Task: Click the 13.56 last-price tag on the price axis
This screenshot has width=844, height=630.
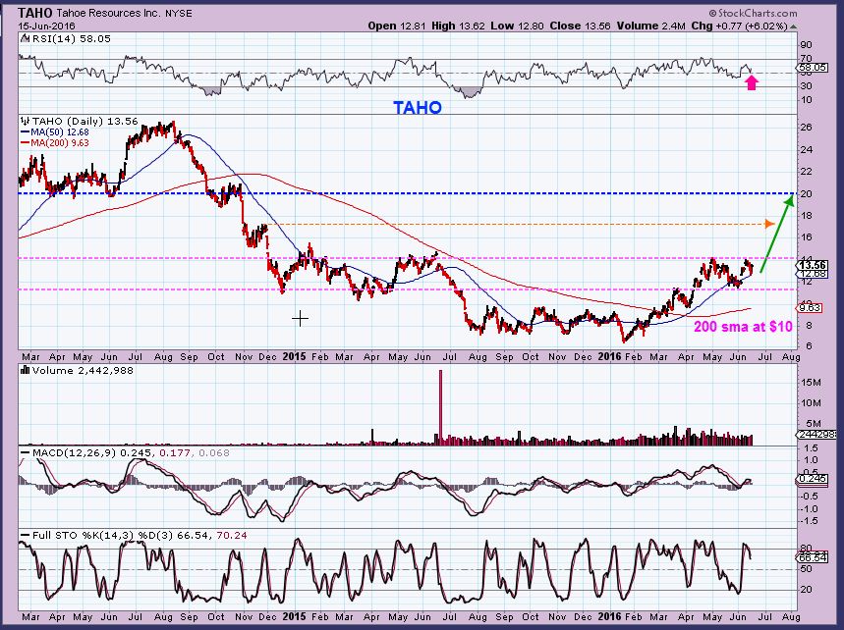Action: pos(813,265)
